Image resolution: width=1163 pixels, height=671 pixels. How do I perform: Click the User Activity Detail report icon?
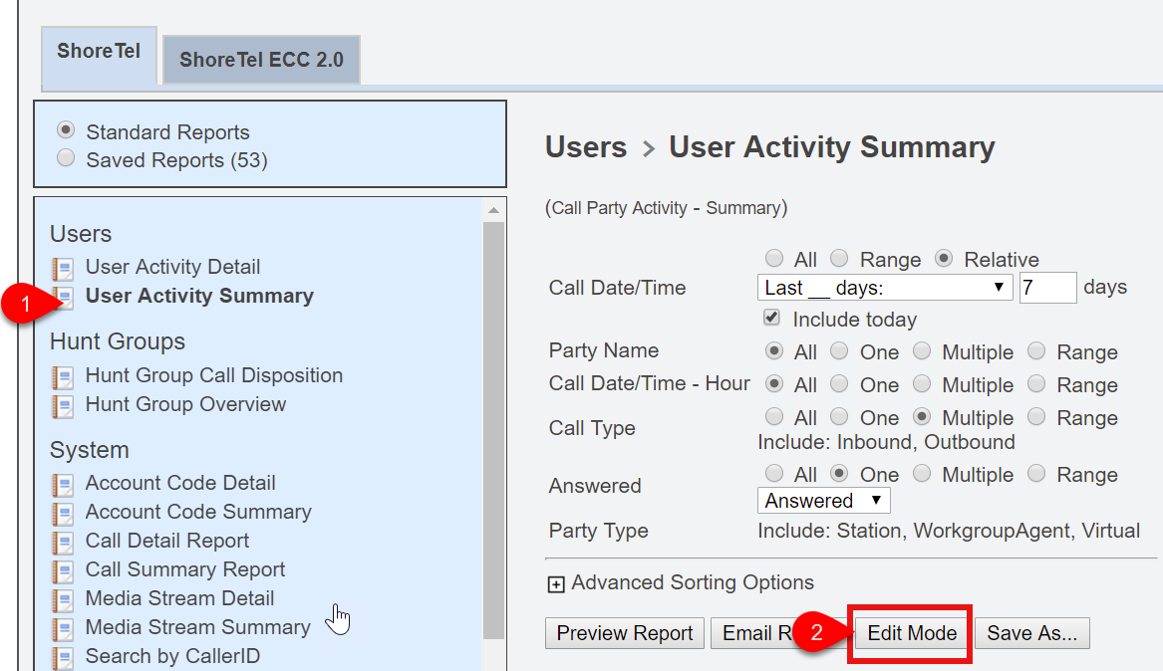coord(63,268)
